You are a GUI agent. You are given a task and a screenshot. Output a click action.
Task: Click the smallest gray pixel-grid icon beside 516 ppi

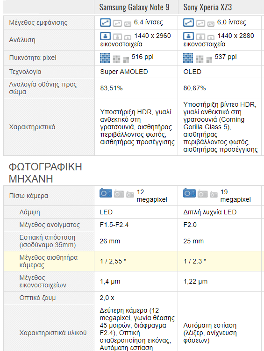126,60
